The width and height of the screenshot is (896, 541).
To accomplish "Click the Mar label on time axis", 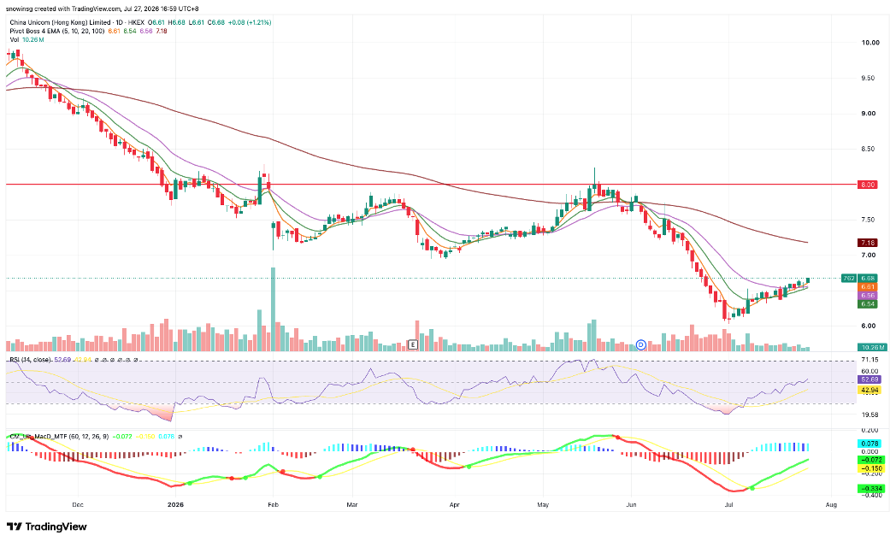I will tap(352, 504).
